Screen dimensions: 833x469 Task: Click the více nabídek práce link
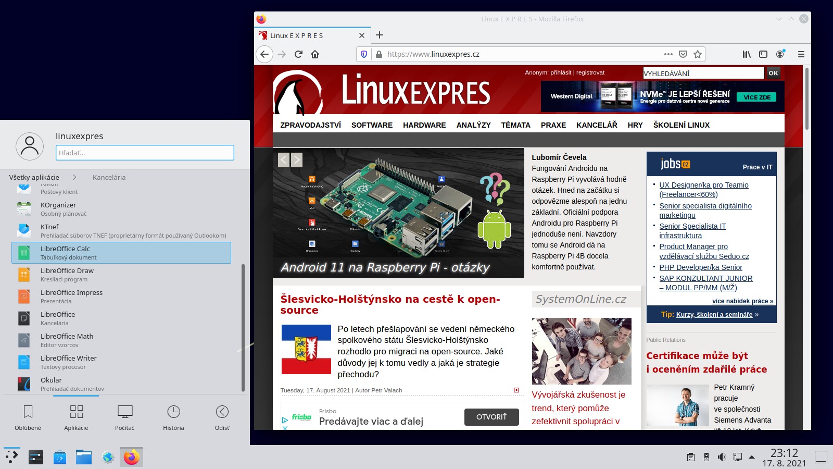pos(743,301)
